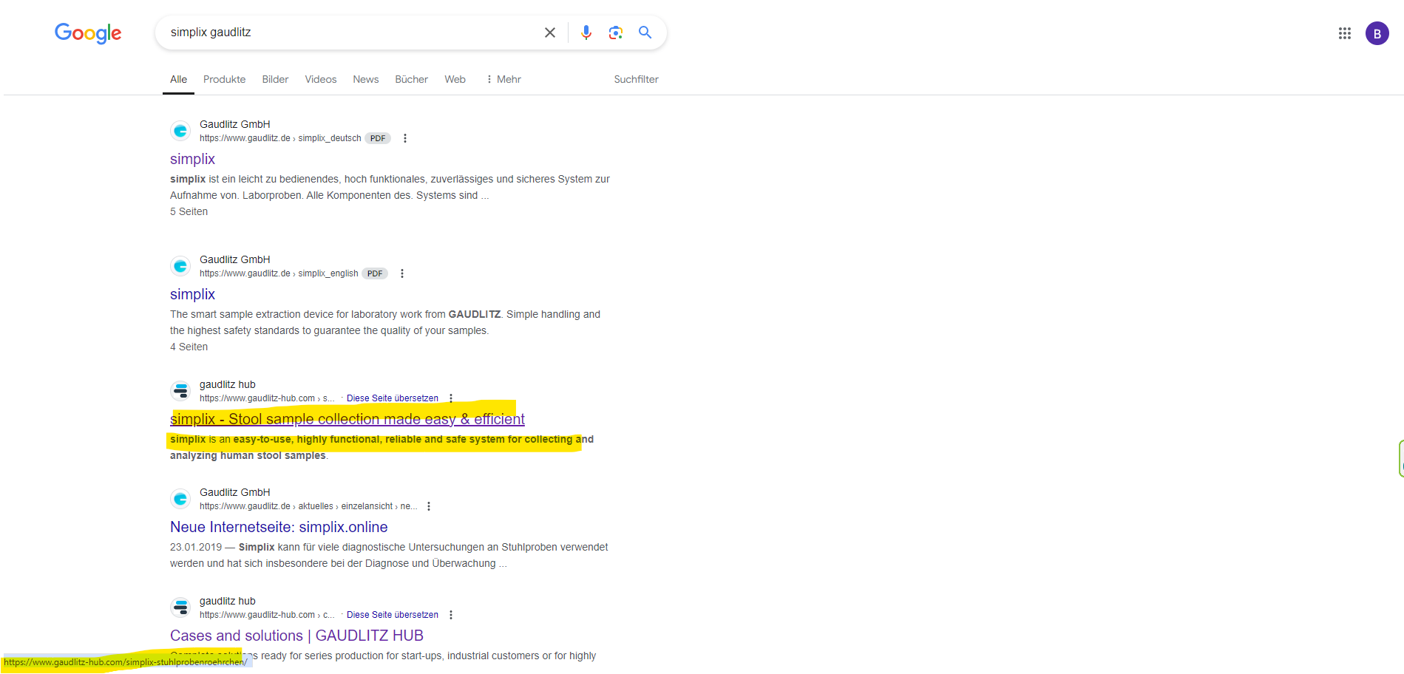Click the PDF badge on simplix_deutsch result
Screen dimensions: 1404x674
click(378, 138)
